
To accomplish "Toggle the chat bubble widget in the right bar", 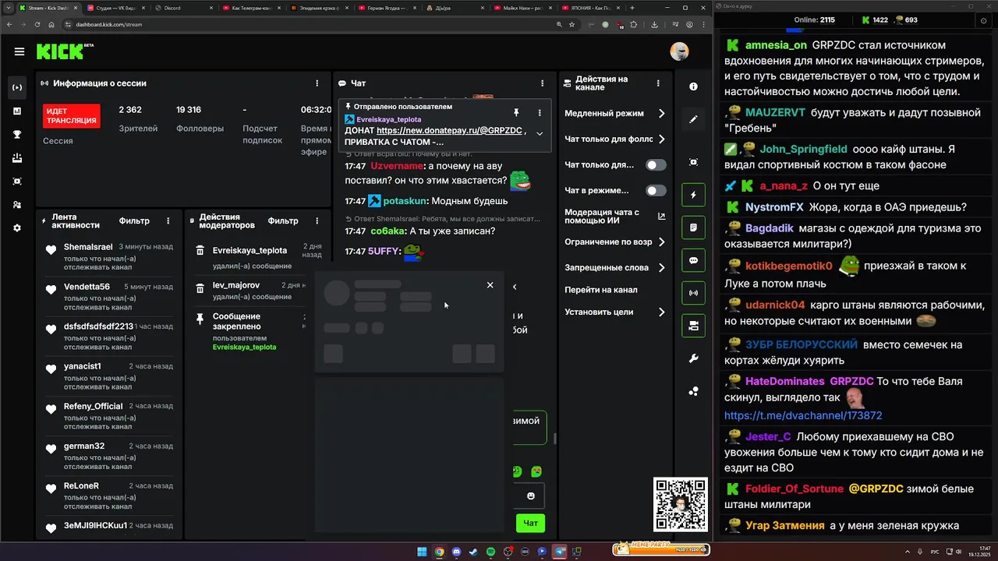I will click(693, 260).
